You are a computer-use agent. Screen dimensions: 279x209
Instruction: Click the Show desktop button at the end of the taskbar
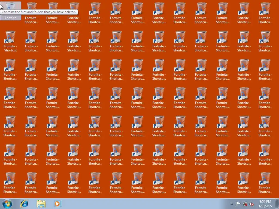coord(277,204)
